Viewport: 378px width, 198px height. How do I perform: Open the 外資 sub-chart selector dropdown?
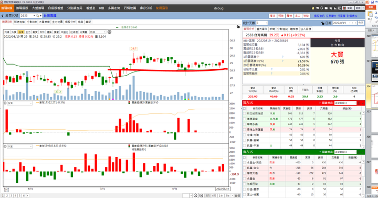coord(31,147)
